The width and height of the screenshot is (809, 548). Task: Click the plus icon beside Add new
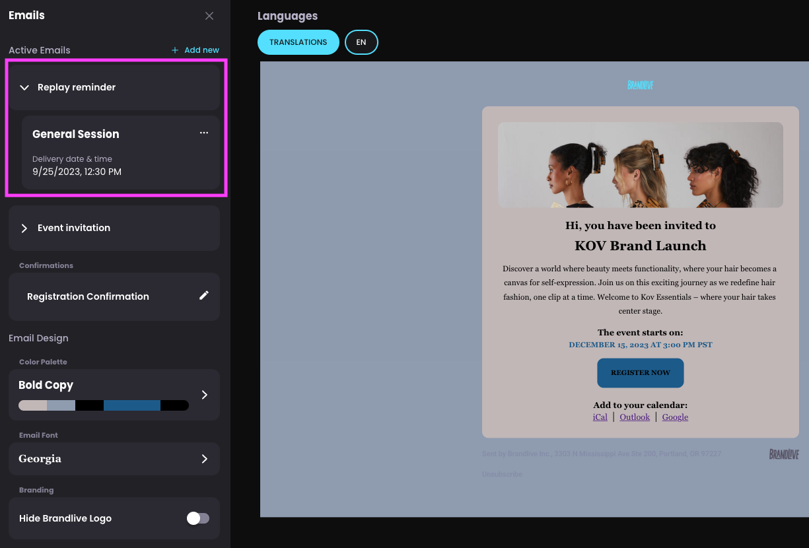point(175,50)
